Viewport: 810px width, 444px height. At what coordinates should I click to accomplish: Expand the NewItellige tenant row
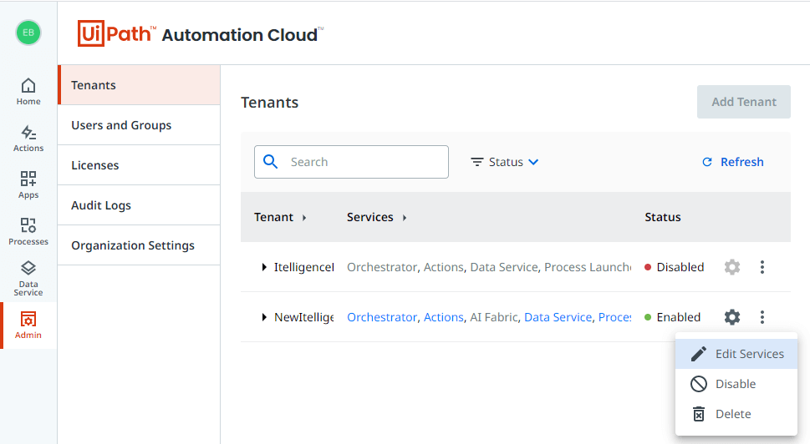(264, 317)
